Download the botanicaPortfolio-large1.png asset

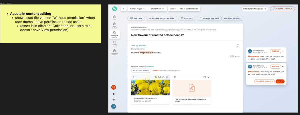coord(163,77)
